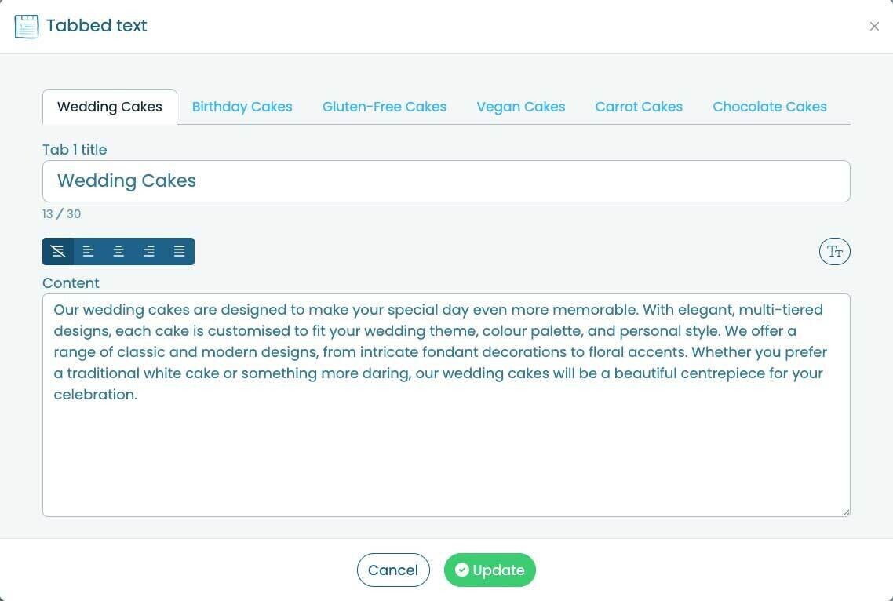
Task: Apply center text alignment
Action: pyautogui.click(x=118, y=251)
